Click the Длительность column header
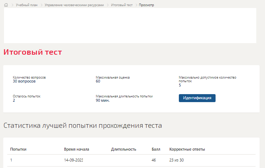Viewport: 265px width, 168px height. (x=124, y=149)
